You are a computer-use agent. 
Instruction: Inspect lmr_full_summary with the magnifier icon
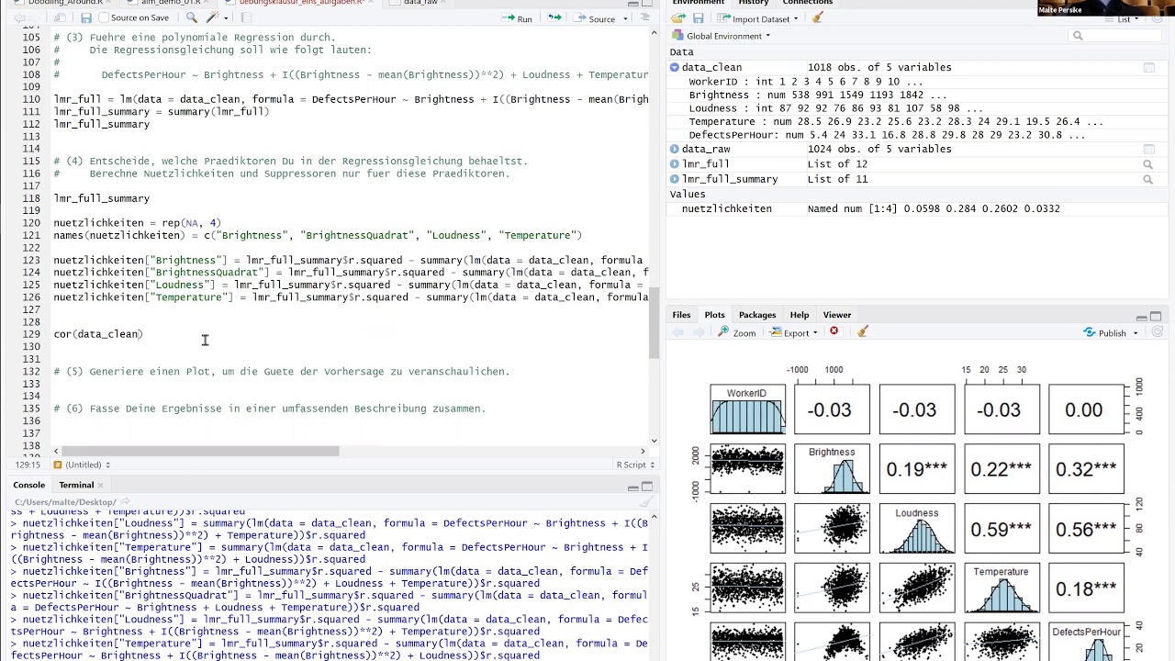[x=1148, y=179]
